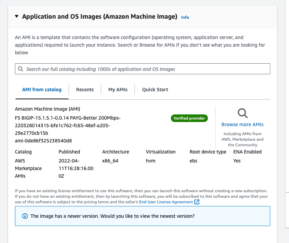289x243 pixels.
Task: Open the Info link beside section title
Action: [185, 17]
